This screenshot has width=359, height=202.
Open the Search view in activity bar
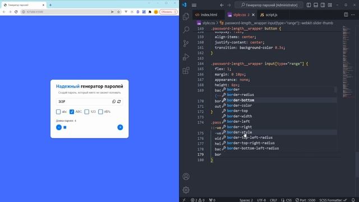186,30
